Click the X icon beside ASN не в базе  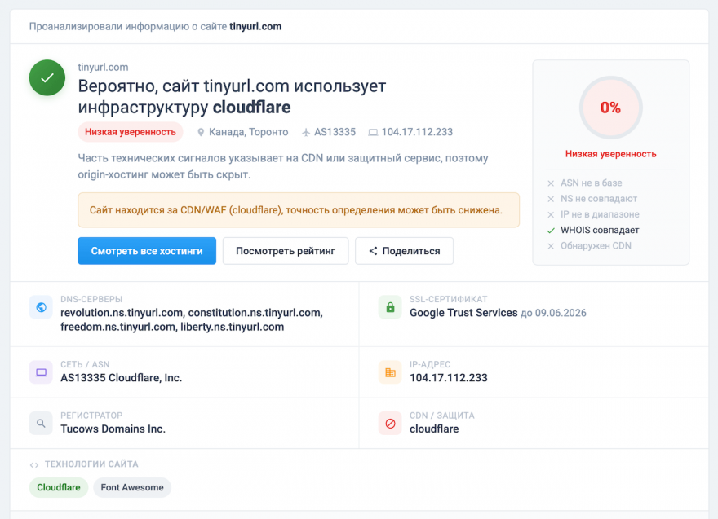[x=551, y=183]
